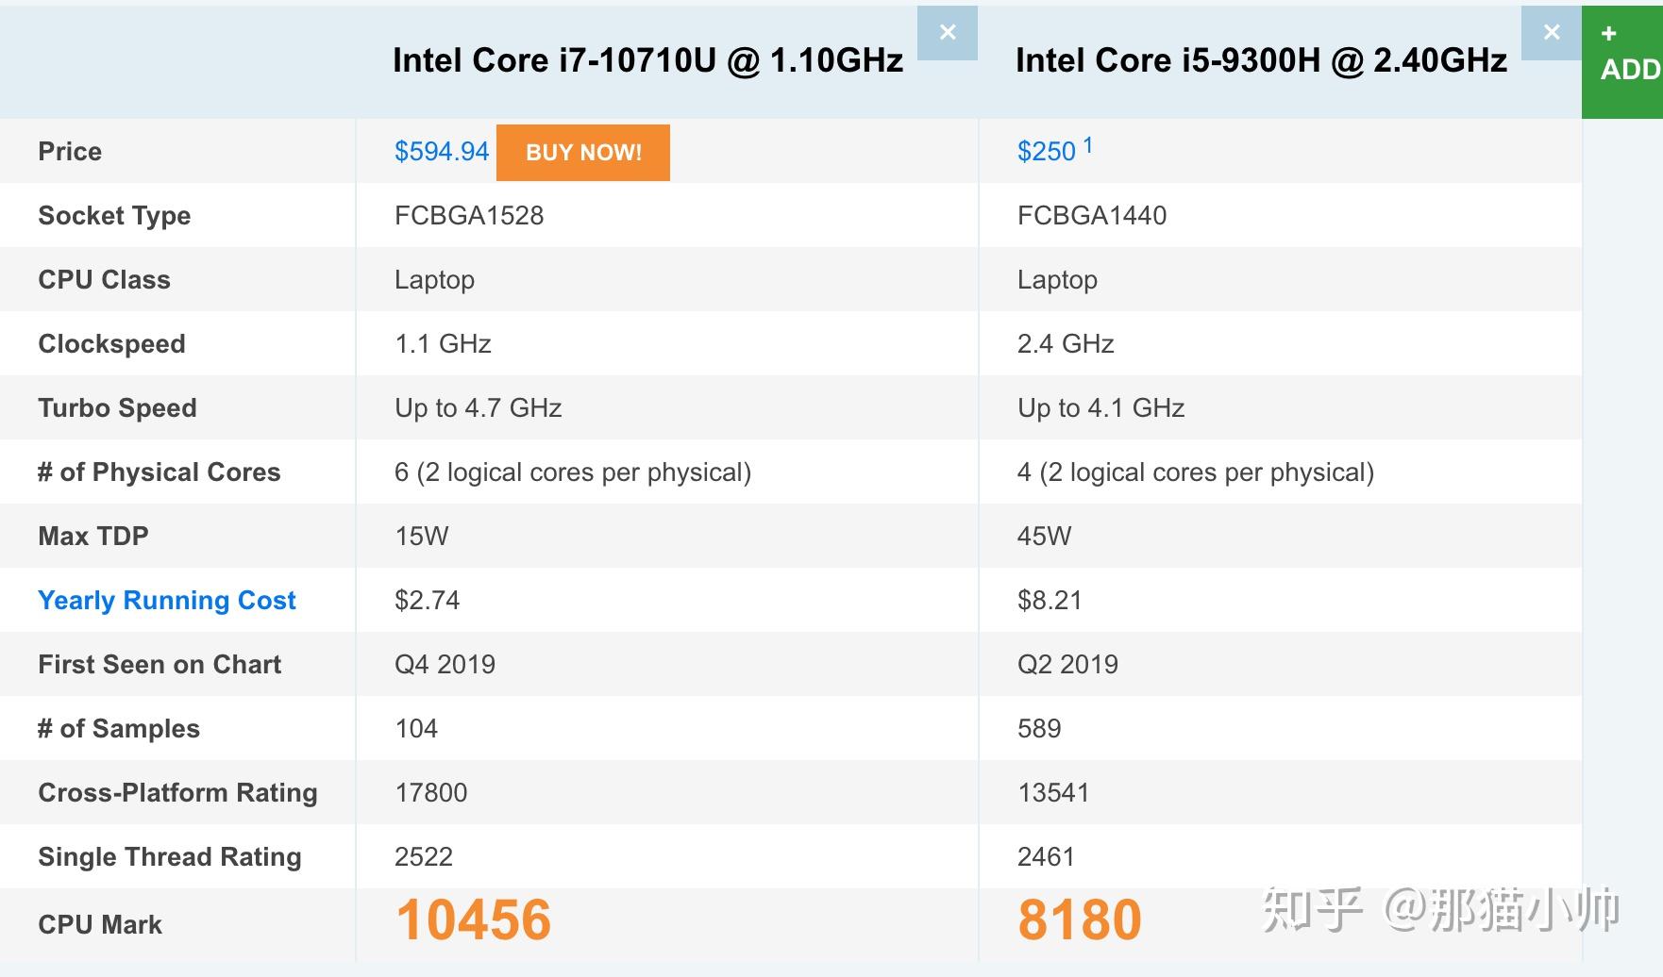This screenshot has width=1663, height=977.
Task: Remove the Intel Core i5-9300H from comparison
Action: click(x=1551, y=32)
